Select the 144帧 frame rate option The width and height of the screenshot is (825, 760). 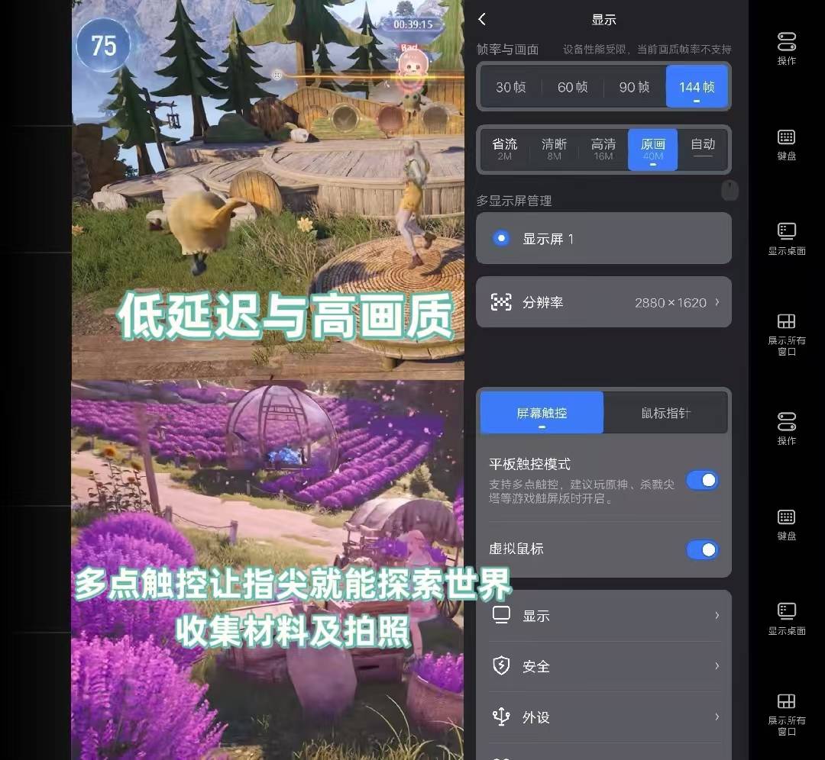click(696, 86)
